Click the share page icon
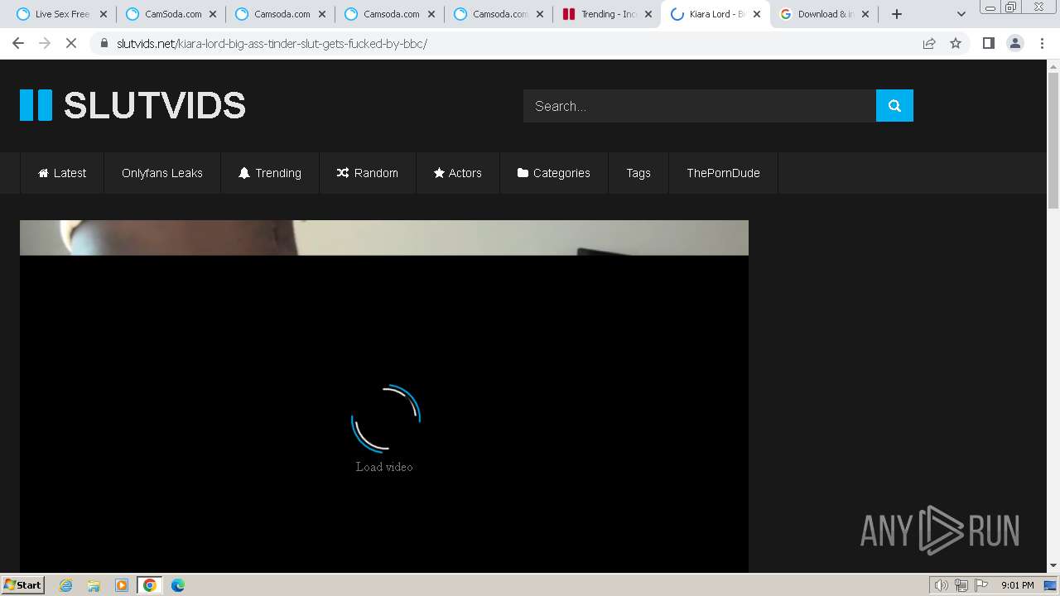The image size is (1060, 596). click(x=929, y=43)
